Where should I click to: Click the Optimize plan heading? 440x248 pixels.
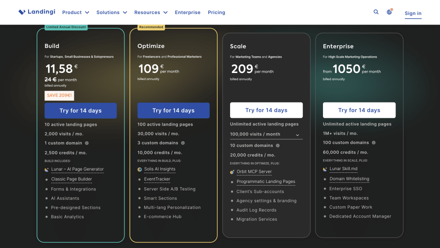point(151,46)
